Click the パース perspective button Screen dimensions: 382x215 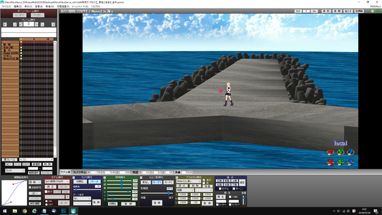pyautogui.click(x=94, y=182)
